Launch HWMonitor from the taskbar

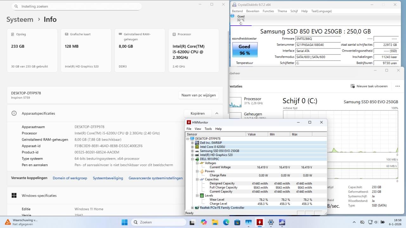pyautogui.click(x=260, y=222)
